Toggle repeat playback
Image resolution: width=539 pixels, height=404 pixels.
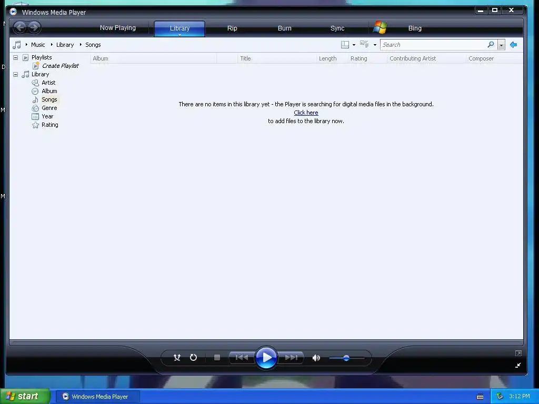[193, 358]
